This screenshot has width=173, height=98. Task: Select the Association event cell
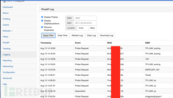point(80,91)
